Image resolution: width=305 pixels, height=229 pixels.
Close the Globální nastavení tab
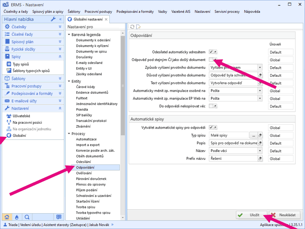[106, 19]
